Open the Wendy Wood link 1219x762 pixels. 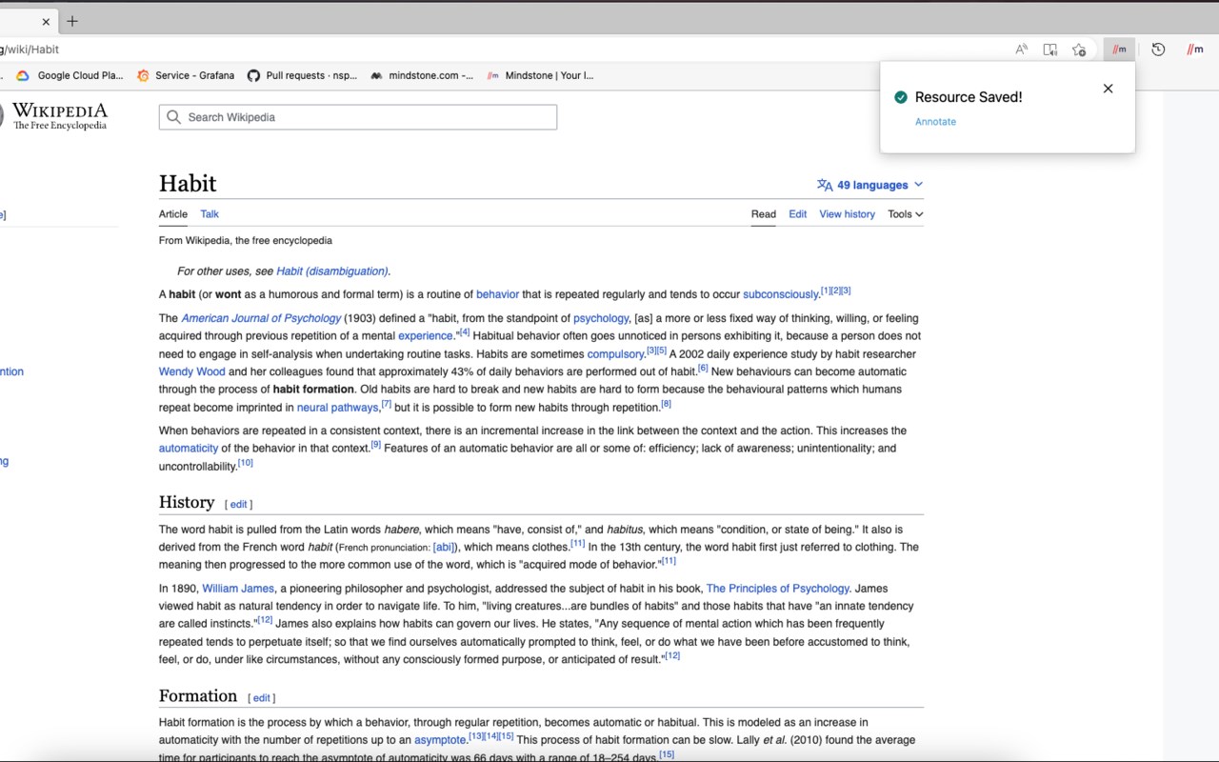click(192, 372)
